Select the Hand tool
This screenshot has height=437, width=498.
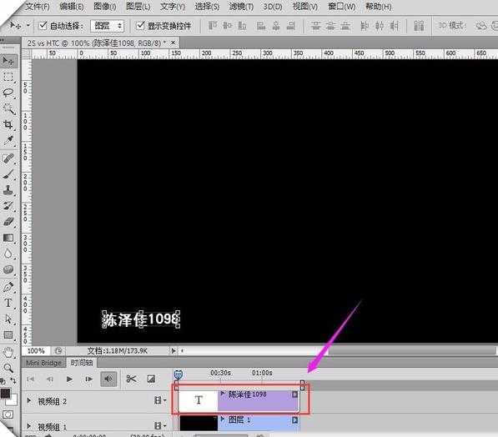[8, 352]
